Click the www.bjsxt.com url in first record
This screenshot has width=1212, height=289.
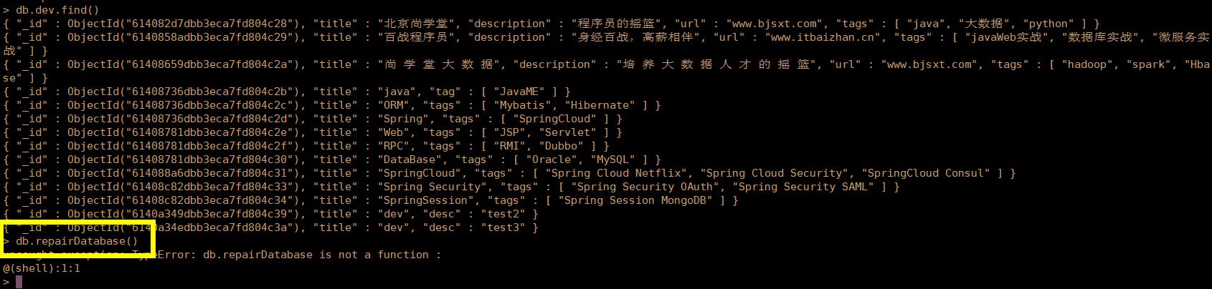[x=771, y=24]
